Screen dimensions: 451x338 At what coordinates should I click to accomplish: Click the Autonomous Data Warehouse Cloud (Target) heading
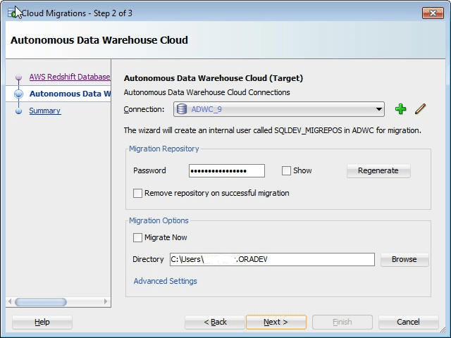tap(214, 78)
